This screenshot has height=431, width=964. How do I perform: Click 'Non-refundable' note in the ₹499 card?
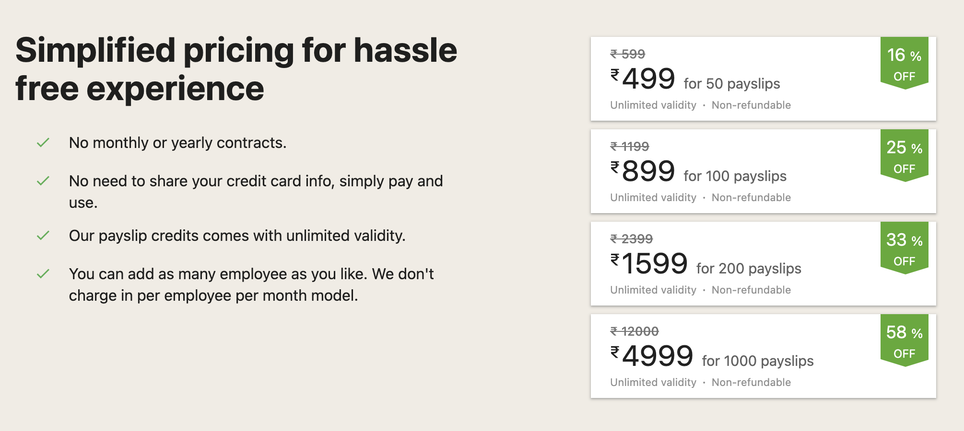[x=751, y=105]
